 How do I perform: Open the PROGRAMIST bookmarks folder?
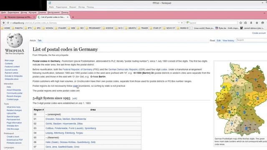pos(93,28)
